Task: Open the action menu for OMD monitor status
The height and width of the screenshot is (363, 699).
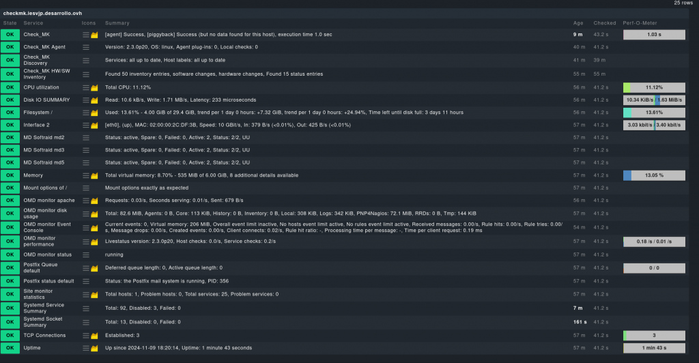Action: pos(86,255)
